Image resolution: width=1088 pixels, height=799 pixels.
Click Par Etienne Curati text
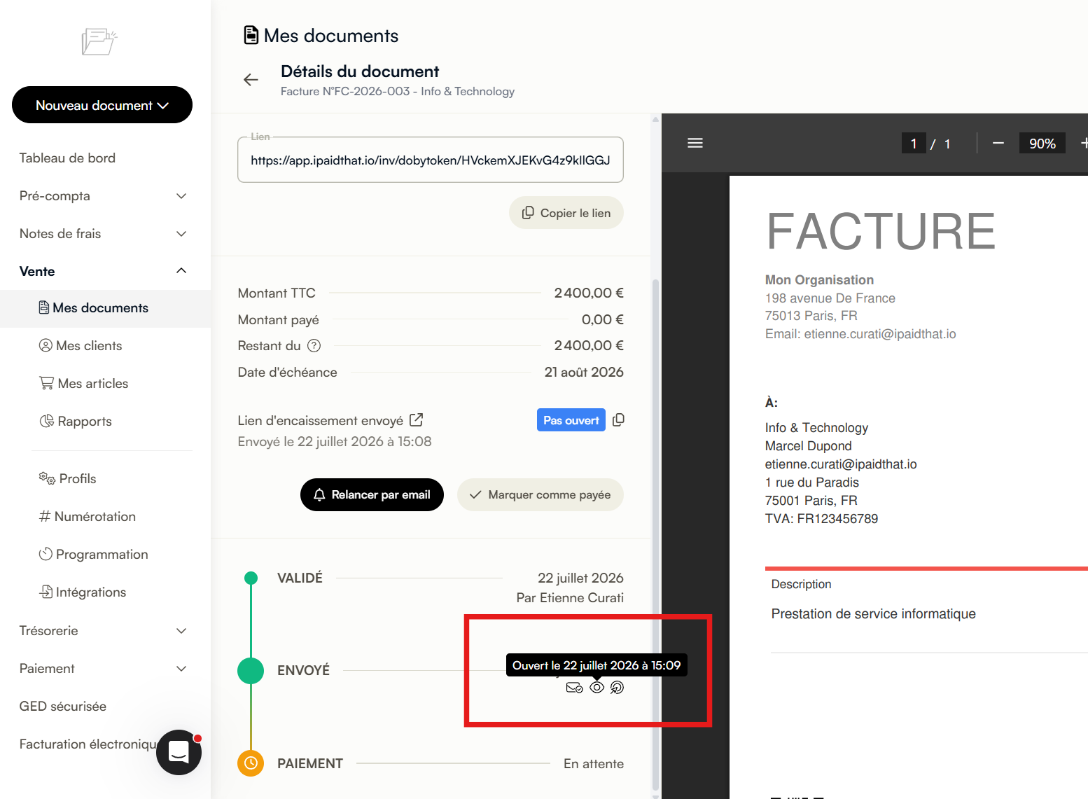(x=570, y=598)
